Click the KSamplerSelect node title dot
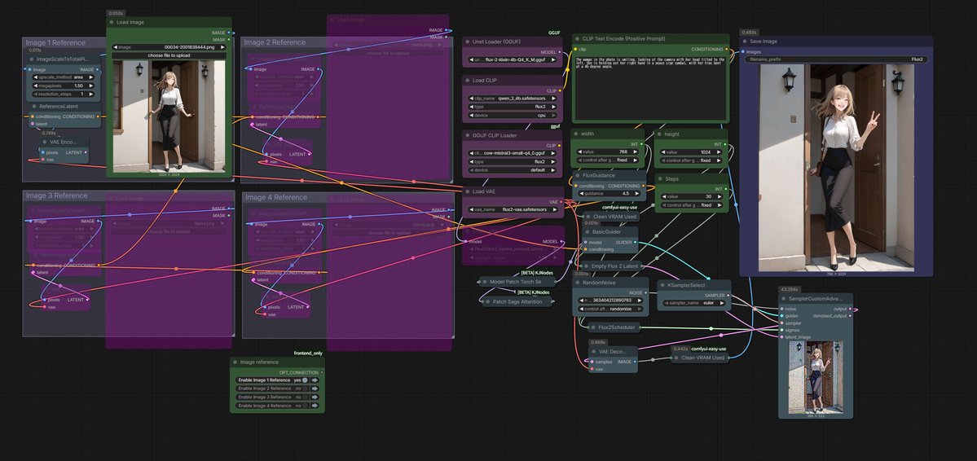 pyautogui.click(x=662, y=285)
